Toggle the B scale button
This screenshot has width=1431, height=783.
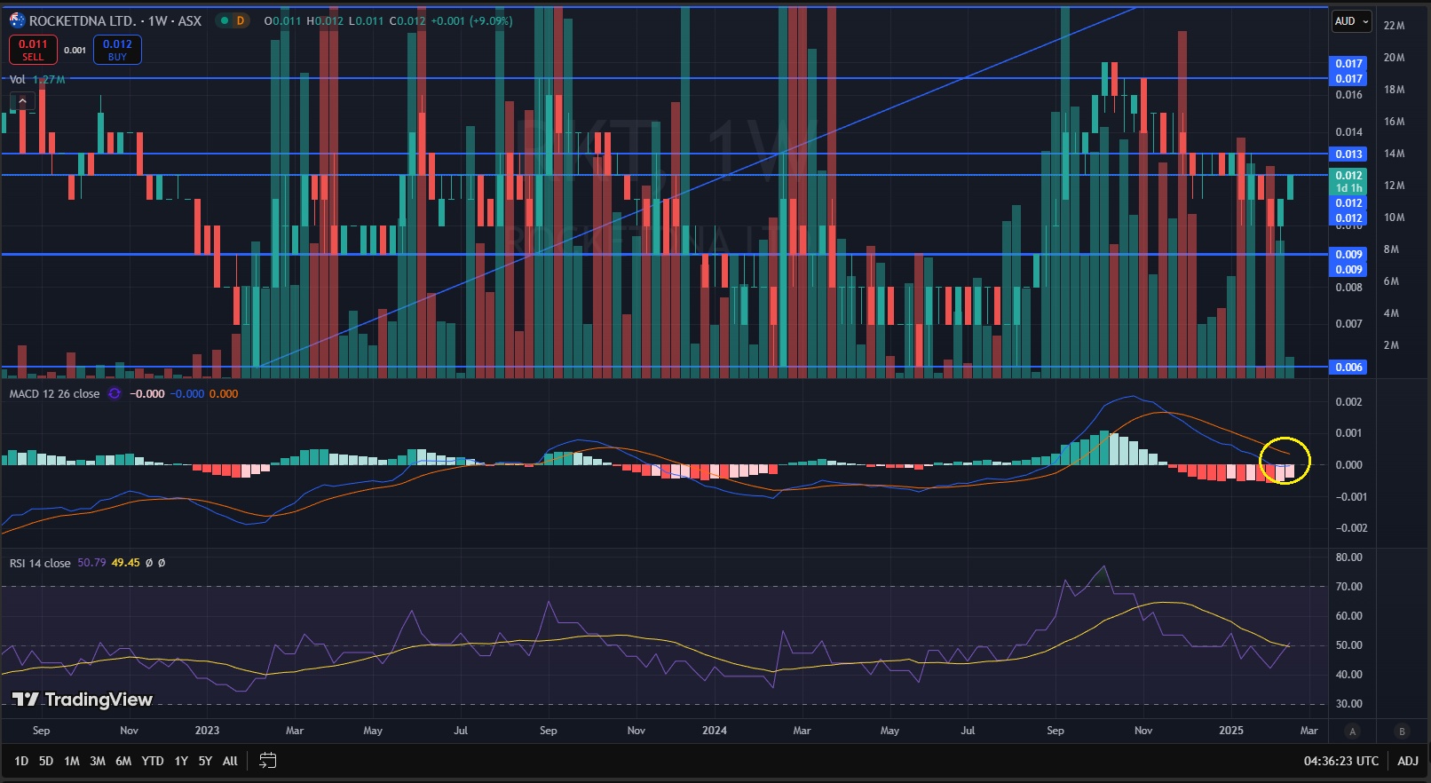point(1403,732)
